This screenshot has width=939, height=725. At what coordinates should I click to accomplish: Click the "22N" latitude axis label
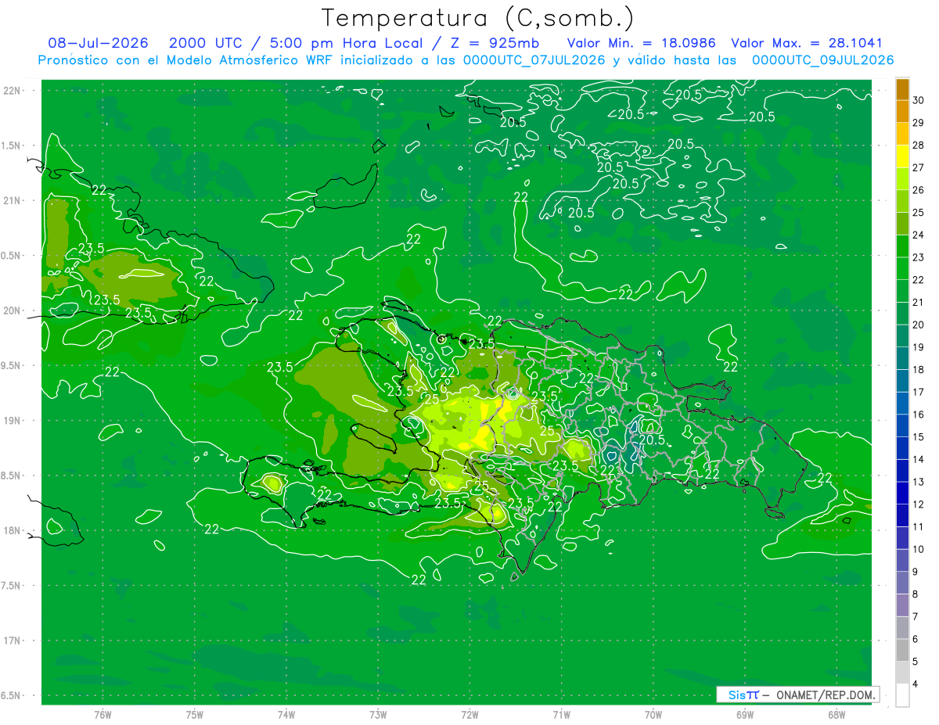(x=13, y=91)
